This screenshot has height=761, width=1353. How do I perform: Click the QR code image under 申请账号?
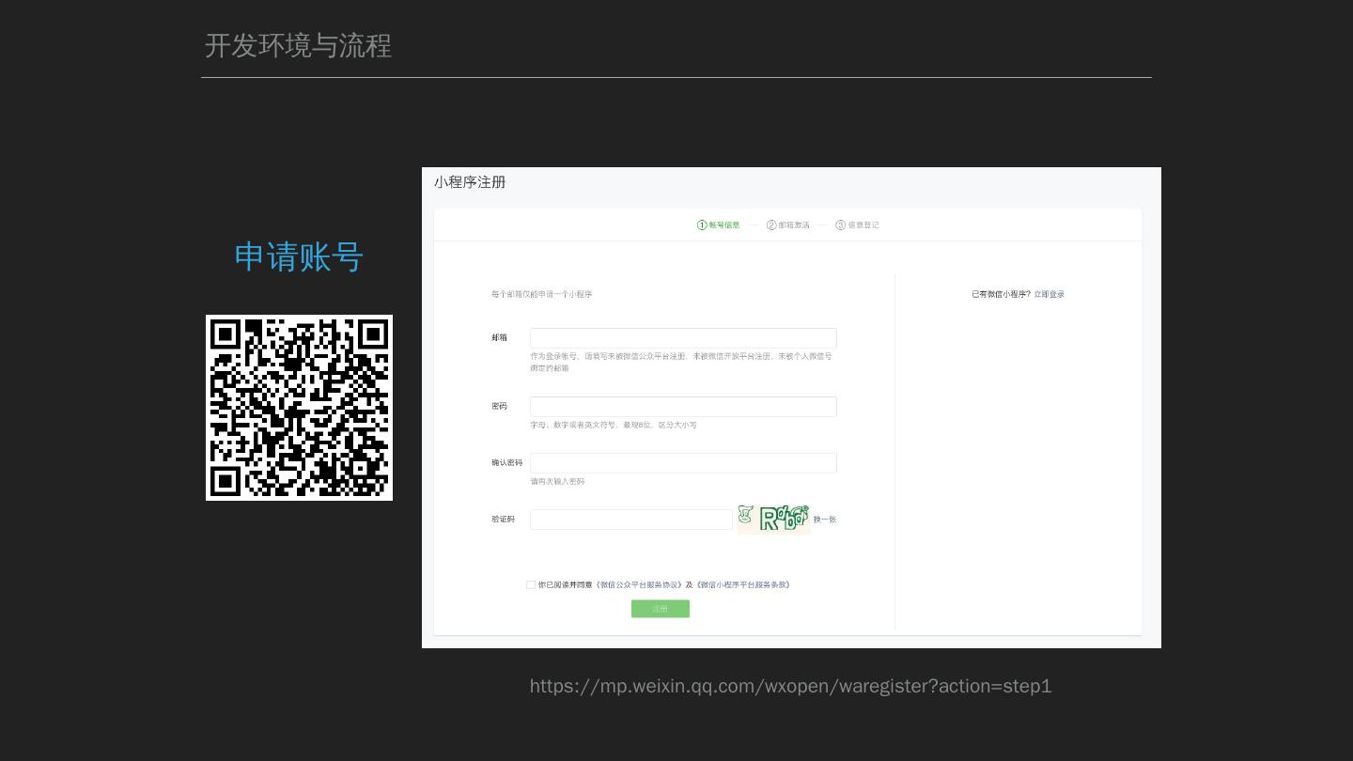[x=299, y=408]
